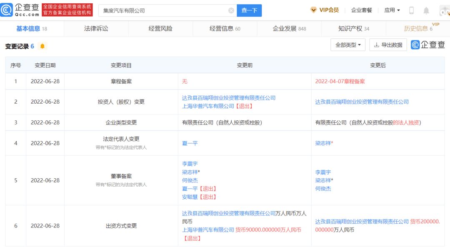Switch to the 基本信息 tab
This screenshot has width=450, height=252.
click(x=32, y=29)
